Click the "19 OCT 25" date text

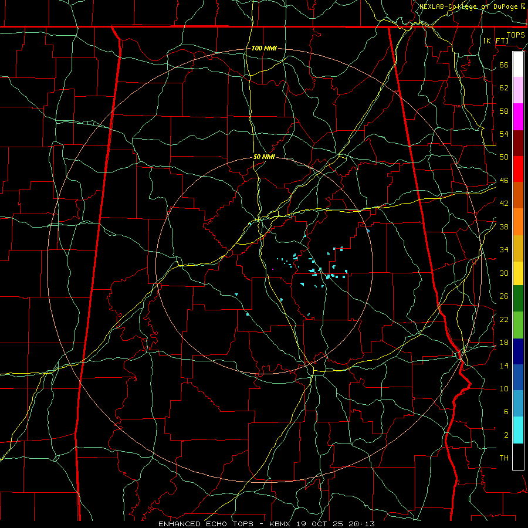[x=320, y=524]
